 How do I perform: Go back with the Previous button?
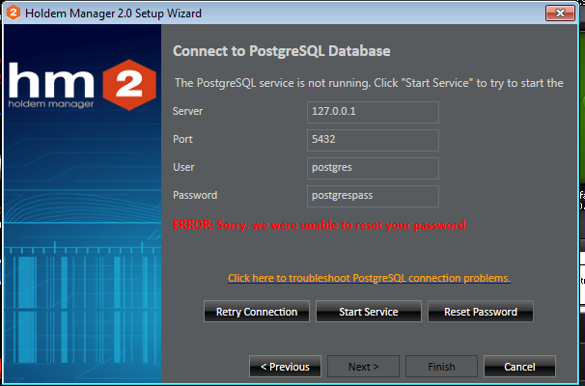[285, 367]
